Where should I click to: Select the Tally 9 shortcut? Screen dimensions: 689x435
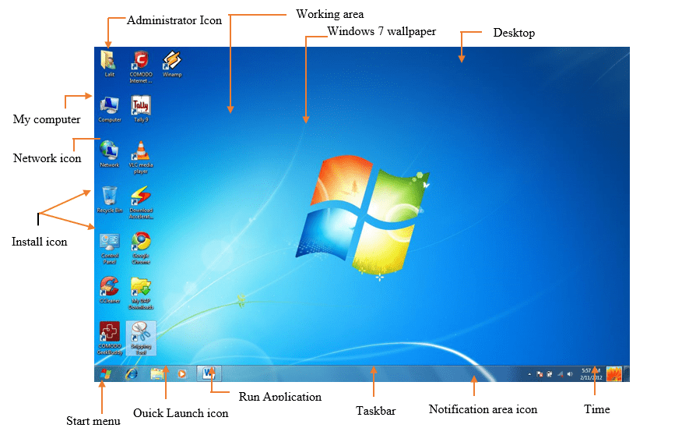click(141, 109)
